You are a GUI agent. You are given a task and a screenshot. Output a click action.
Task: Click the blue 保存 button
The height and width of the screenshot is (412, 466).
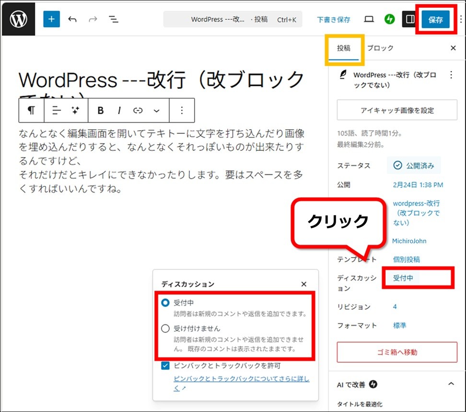[435, 20]
